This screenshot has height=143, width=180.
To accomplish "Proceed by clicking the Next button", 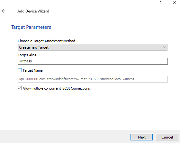I will pos(142,137).
